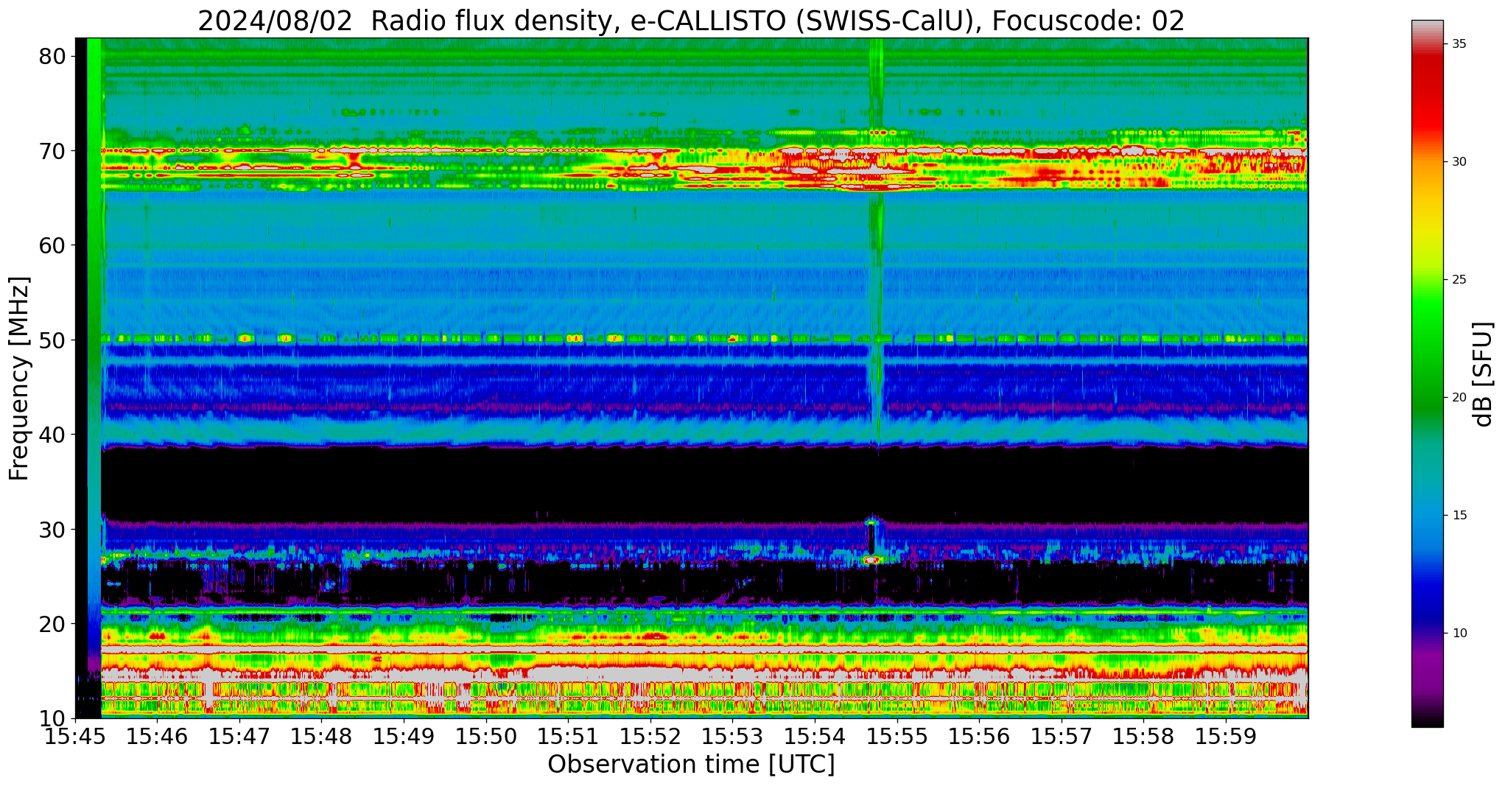This screenshot has width=1505, height=786.
Task: Click the colorbar tick label 25
Action: 1459,279
